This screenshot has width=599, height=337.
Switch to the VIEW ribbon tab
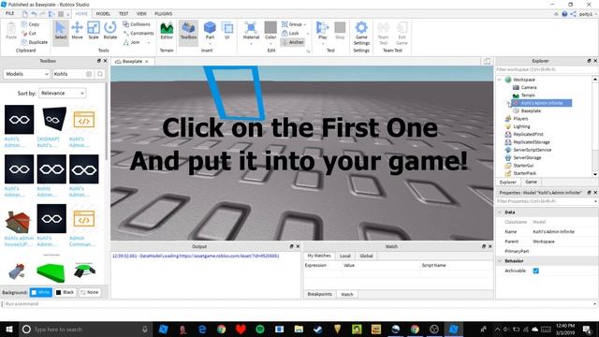[141, 13]
